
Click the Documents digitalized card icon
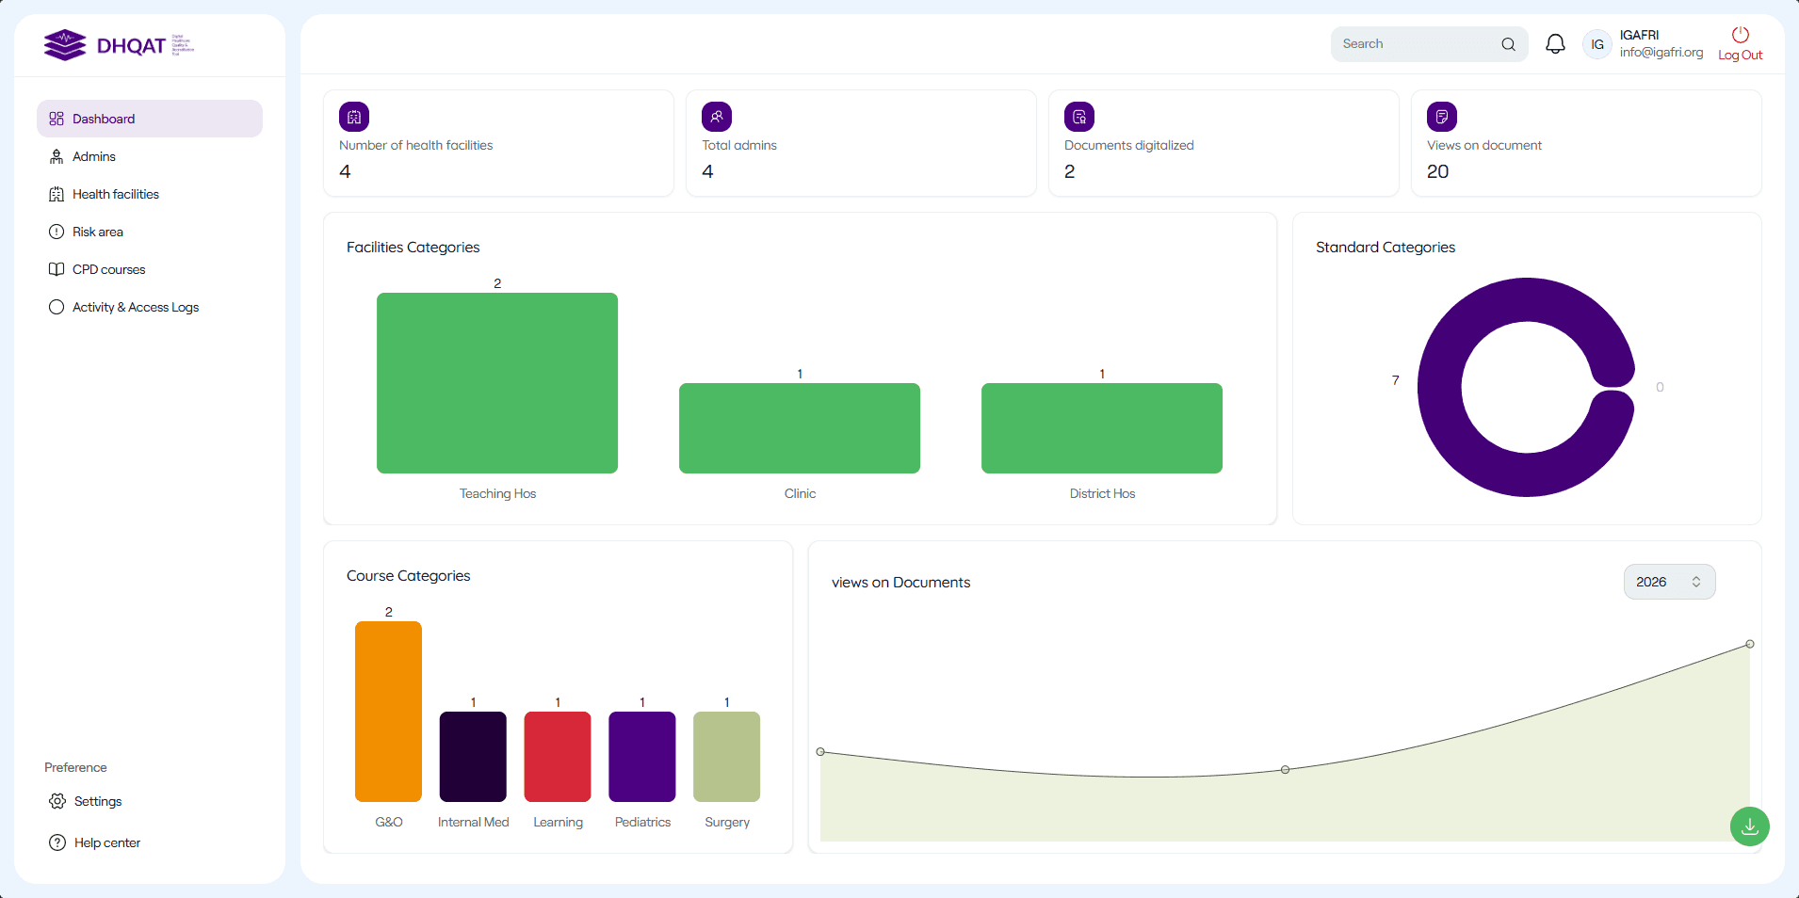click(x=1079, y=117)
